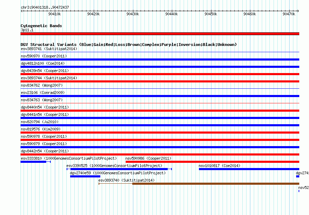The height and width of the screenshot is (215, 309).
Task: Select the nsv590978 (Cooper2011) red bar
Action: point(160,140)
